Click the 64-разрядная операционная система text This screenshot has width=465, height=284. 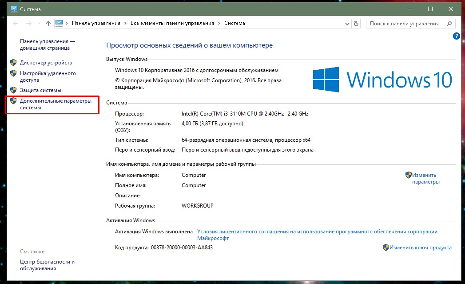[x=246, y=140]
